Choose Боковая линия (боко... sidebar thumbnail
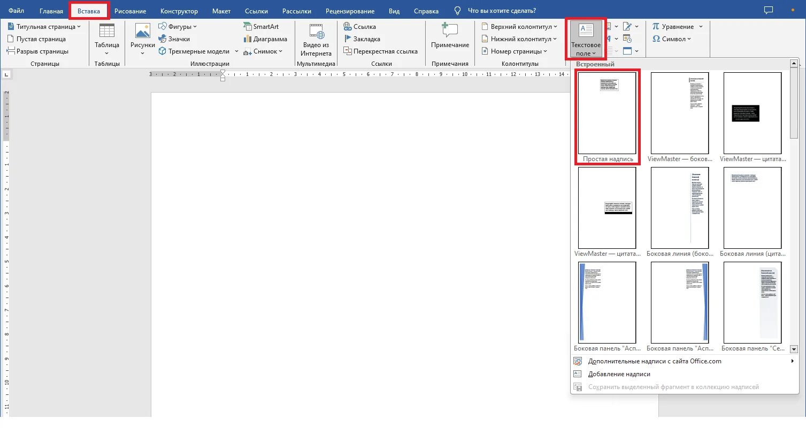 [680, 208]
